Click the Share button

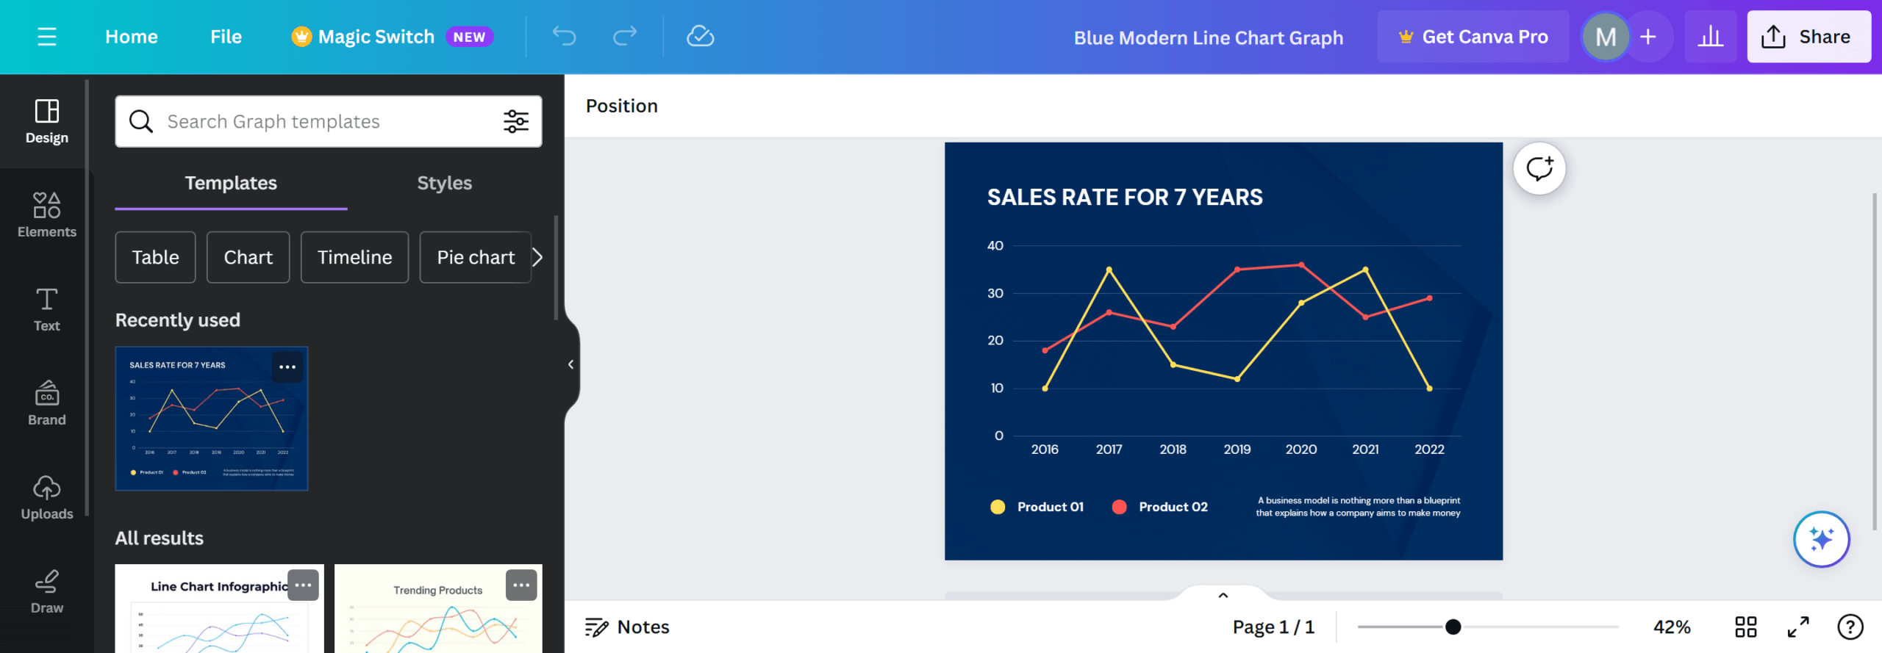tap(1808, 37)
